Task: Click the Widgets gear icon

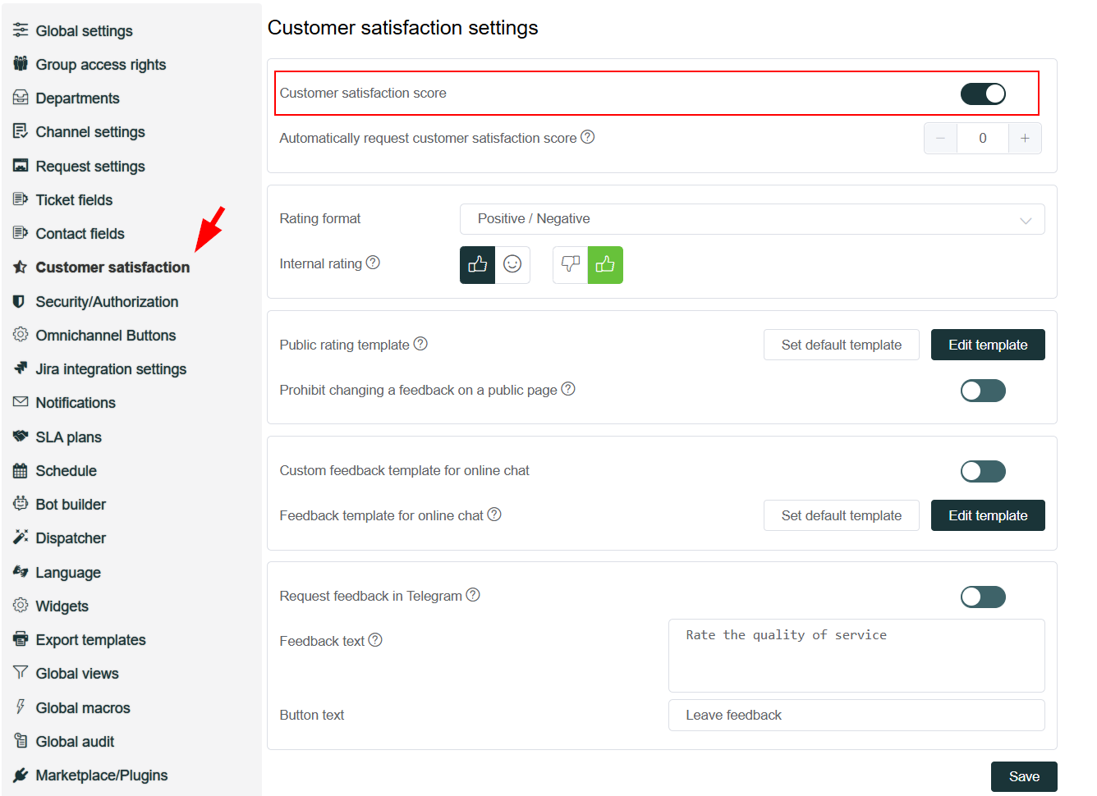Action: (x=21, y=606)
